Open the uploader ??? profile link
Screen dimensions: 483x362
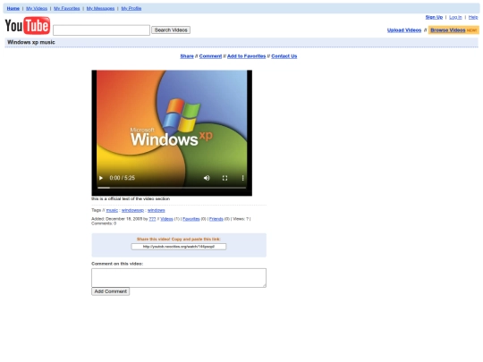click(x=152, y=219)
